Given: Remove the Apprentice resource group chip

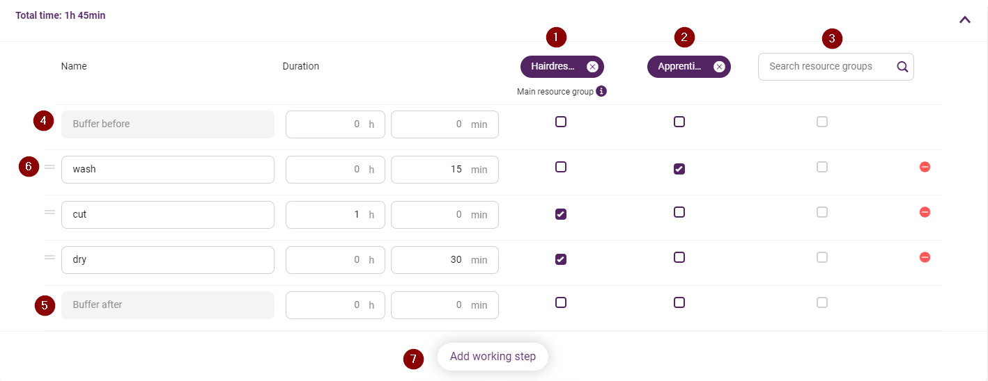Looking at the screenshot, I should tap(719, 67).
